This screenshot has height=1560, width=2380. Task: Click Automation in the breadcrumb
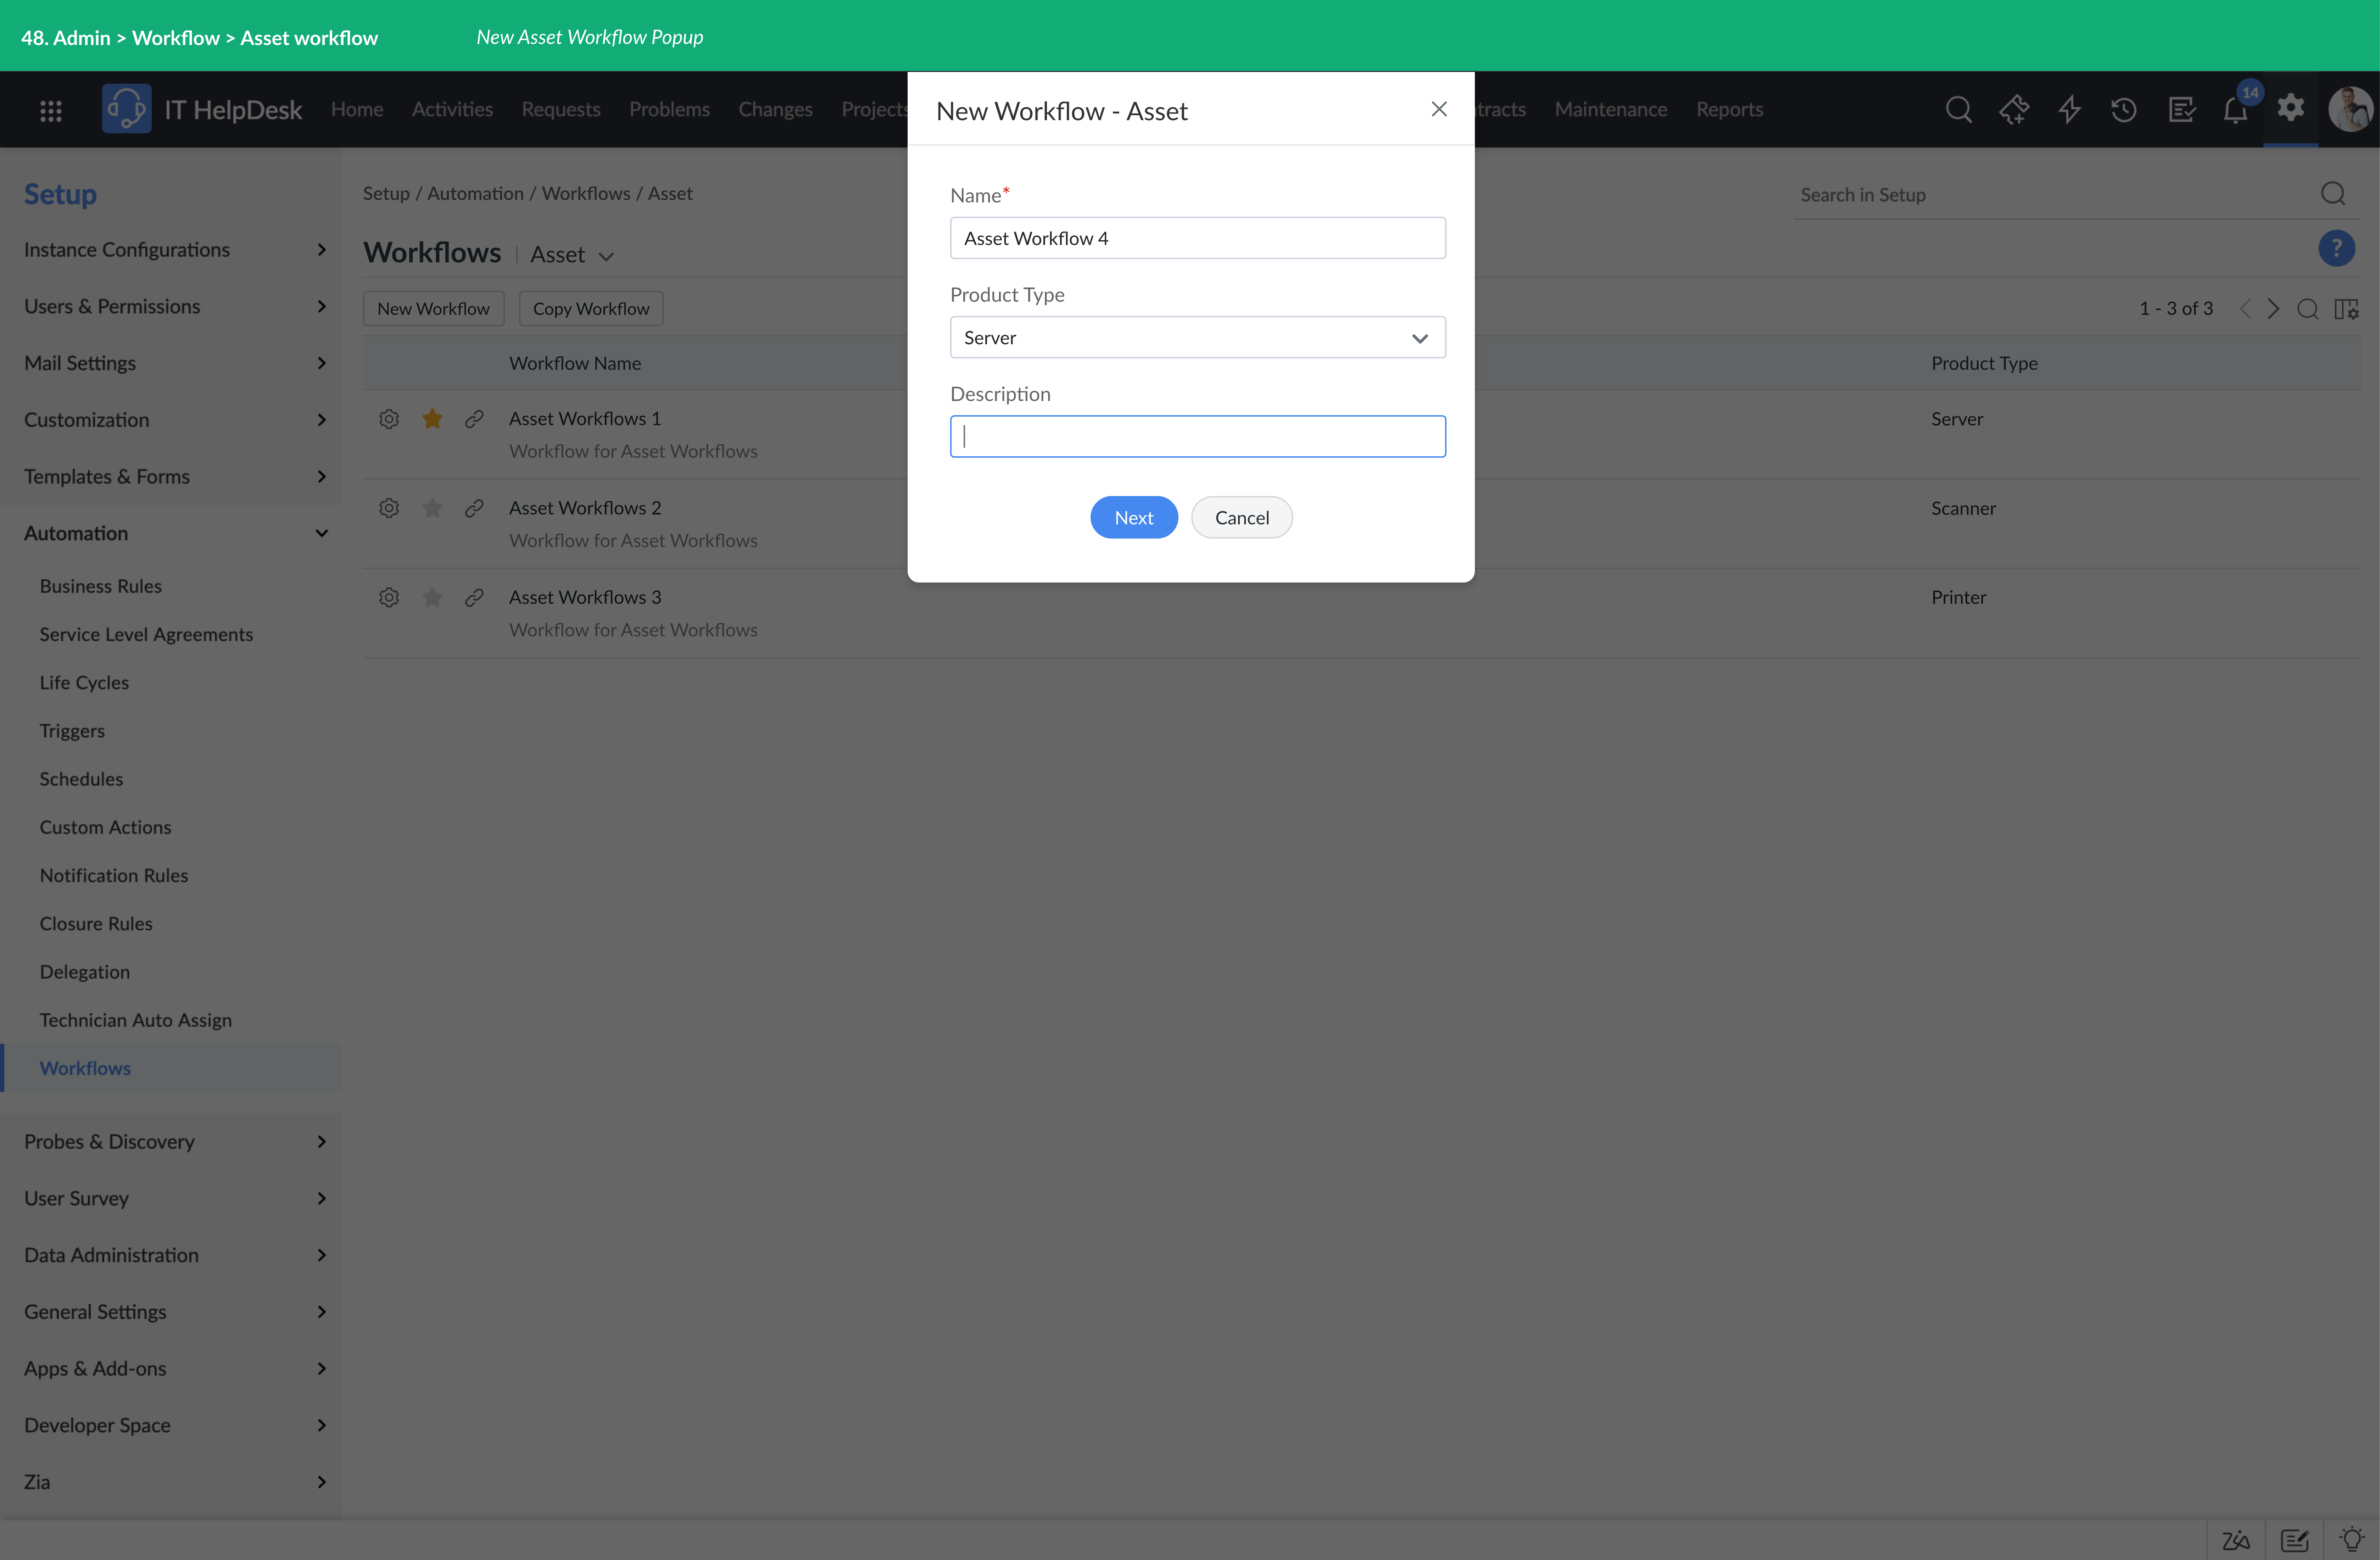[475, 194]
